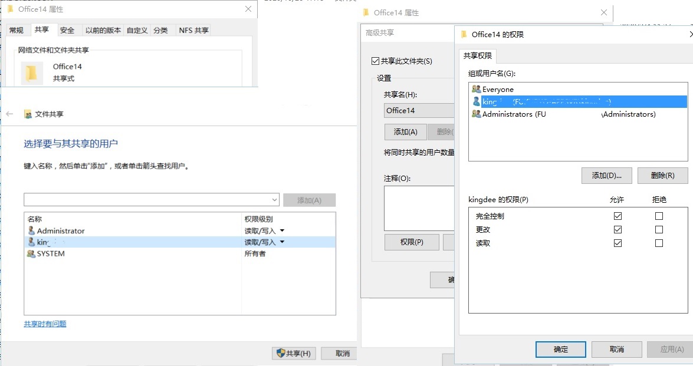Check 拒绝 for 更改
This screenshot has width=693, height=366.
[x=659, y=230]
